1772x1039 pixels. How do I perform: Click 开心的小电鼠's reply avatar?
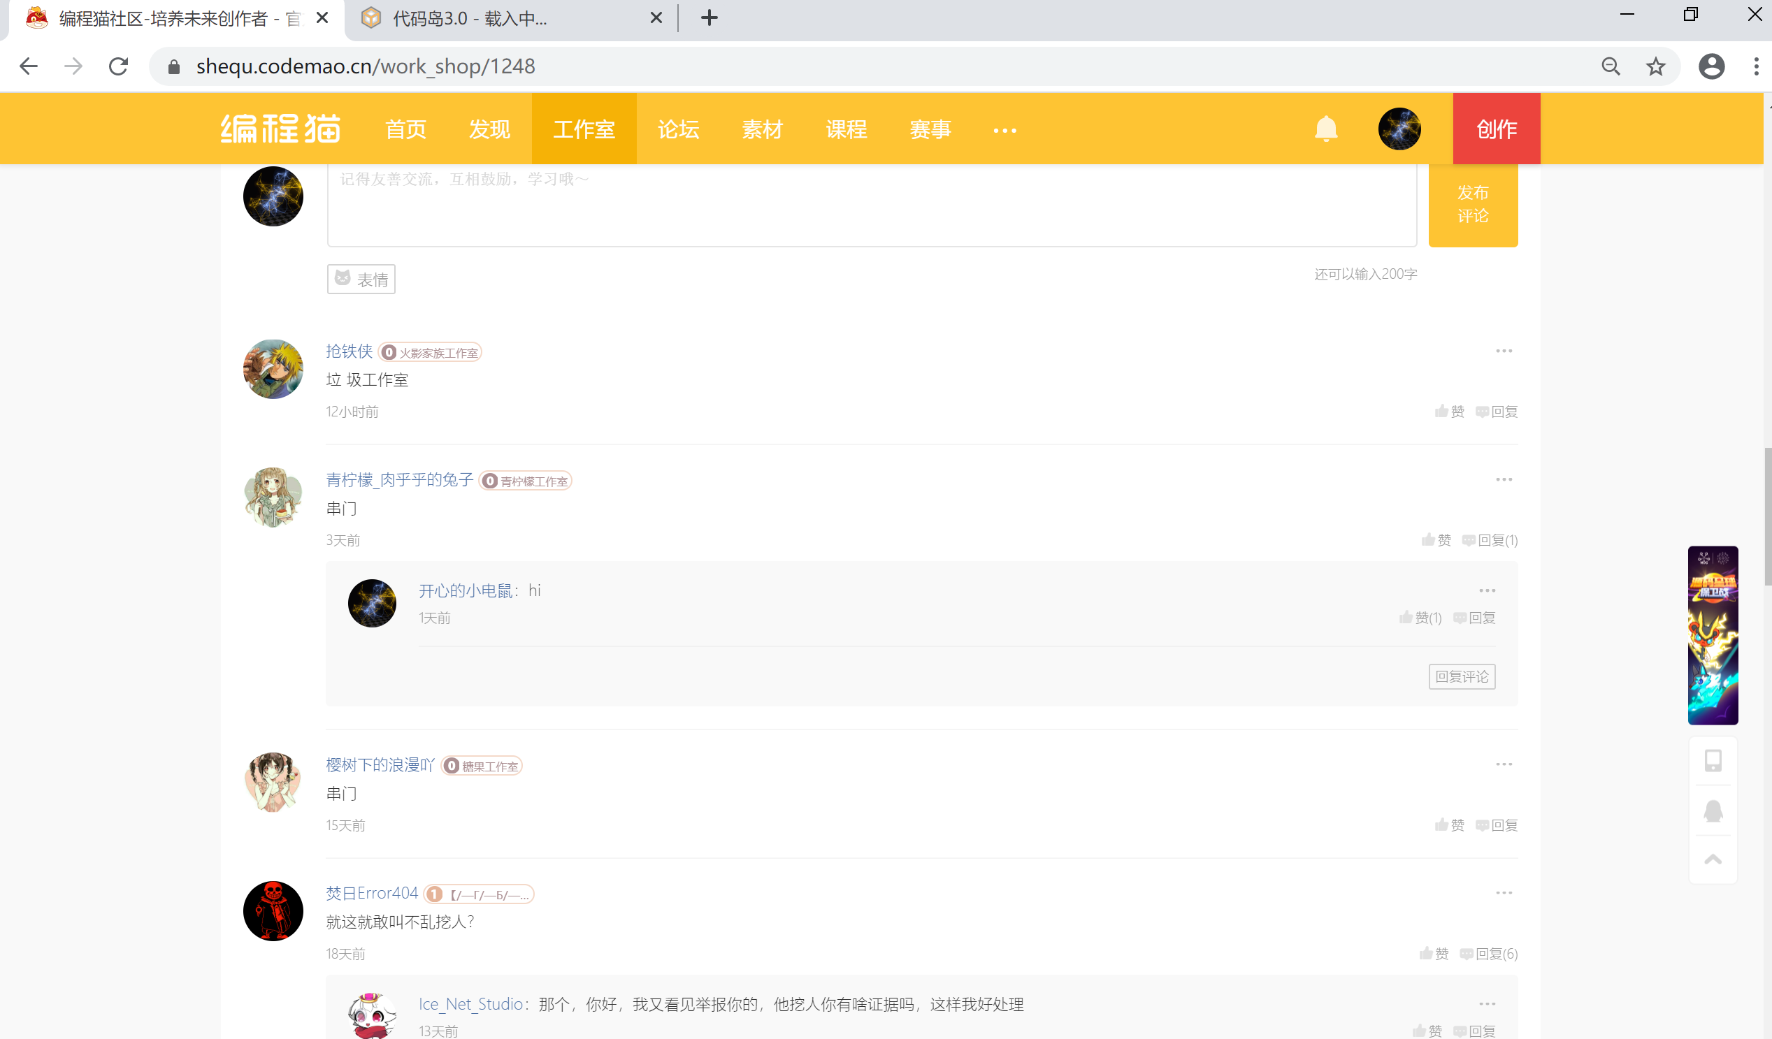click(372, 603)
